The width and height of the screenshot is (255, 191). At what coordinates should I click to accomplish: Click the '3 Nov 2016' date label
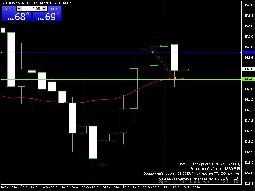(192, 187)
